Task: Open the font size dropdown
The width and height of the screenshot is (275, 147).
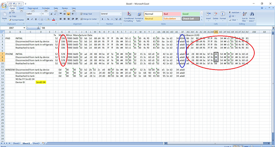Action: pyautogui.click(x=48, y=14)
